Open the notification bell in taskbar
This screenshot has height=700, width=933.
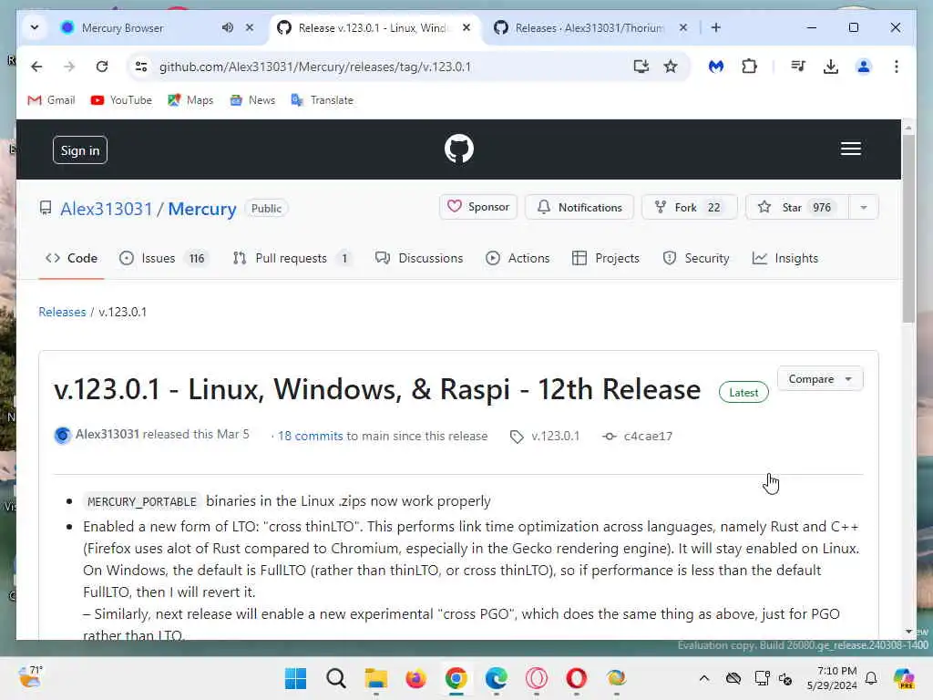871,678
